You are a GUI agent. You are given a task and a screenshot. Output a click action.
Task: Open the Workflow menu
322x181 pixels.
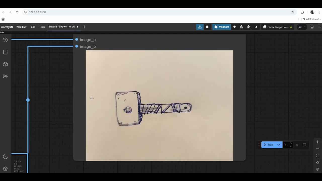(x=21, y=27)
